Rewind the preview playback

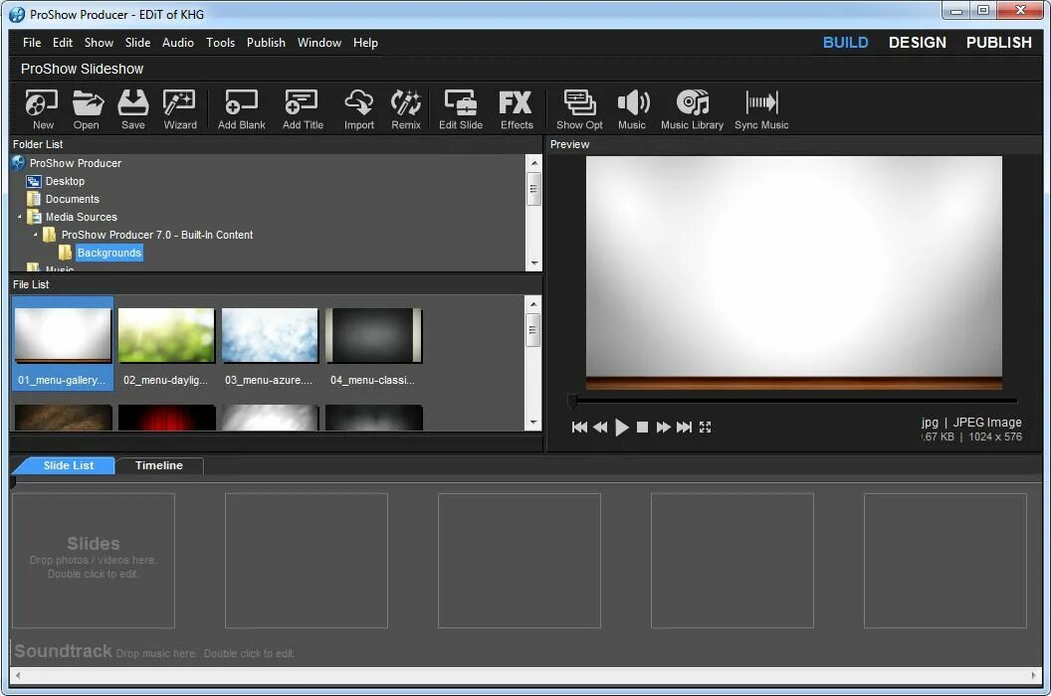(600, 427)
